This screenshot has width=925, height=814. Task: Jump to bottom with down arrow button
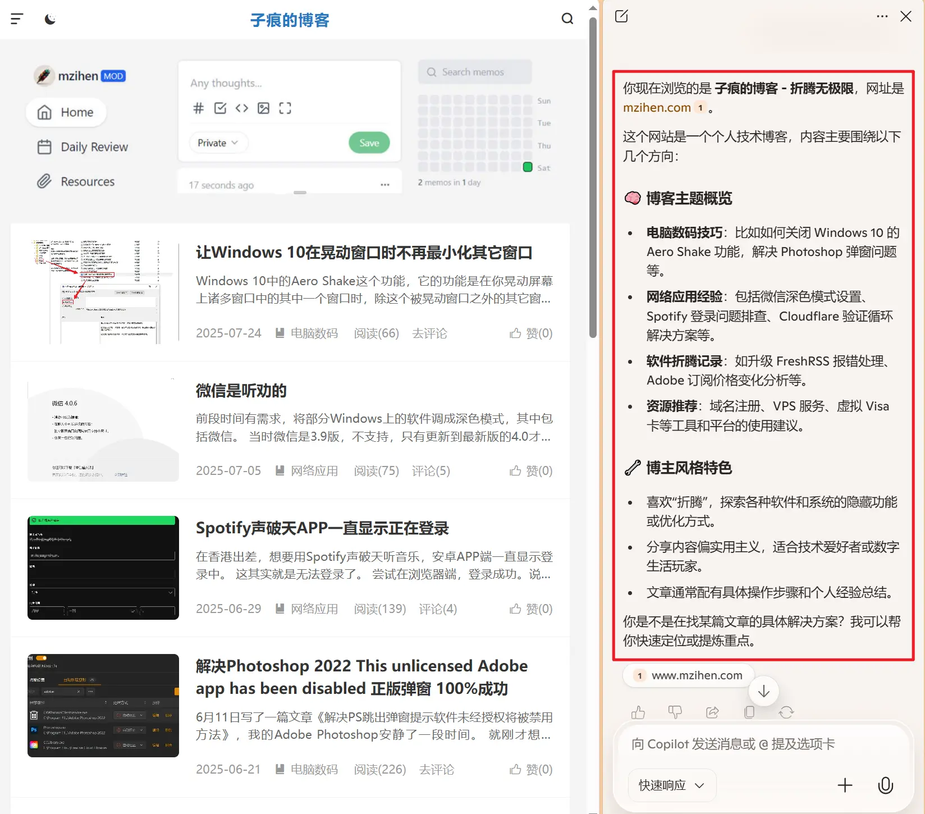(x=763, y=692)
